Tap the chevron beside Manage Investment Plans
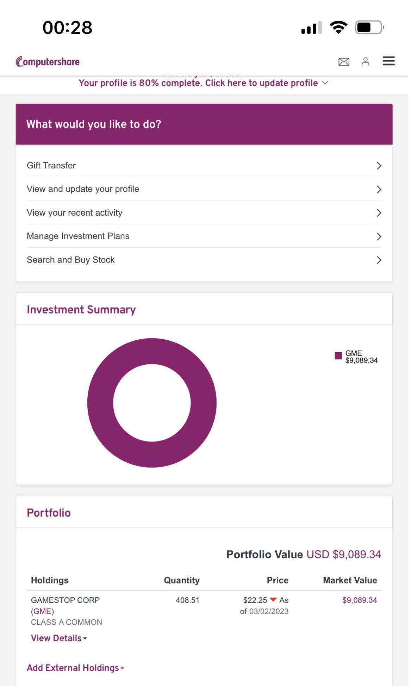This screenshot has width=412, height=686. [x=379, y=236]
